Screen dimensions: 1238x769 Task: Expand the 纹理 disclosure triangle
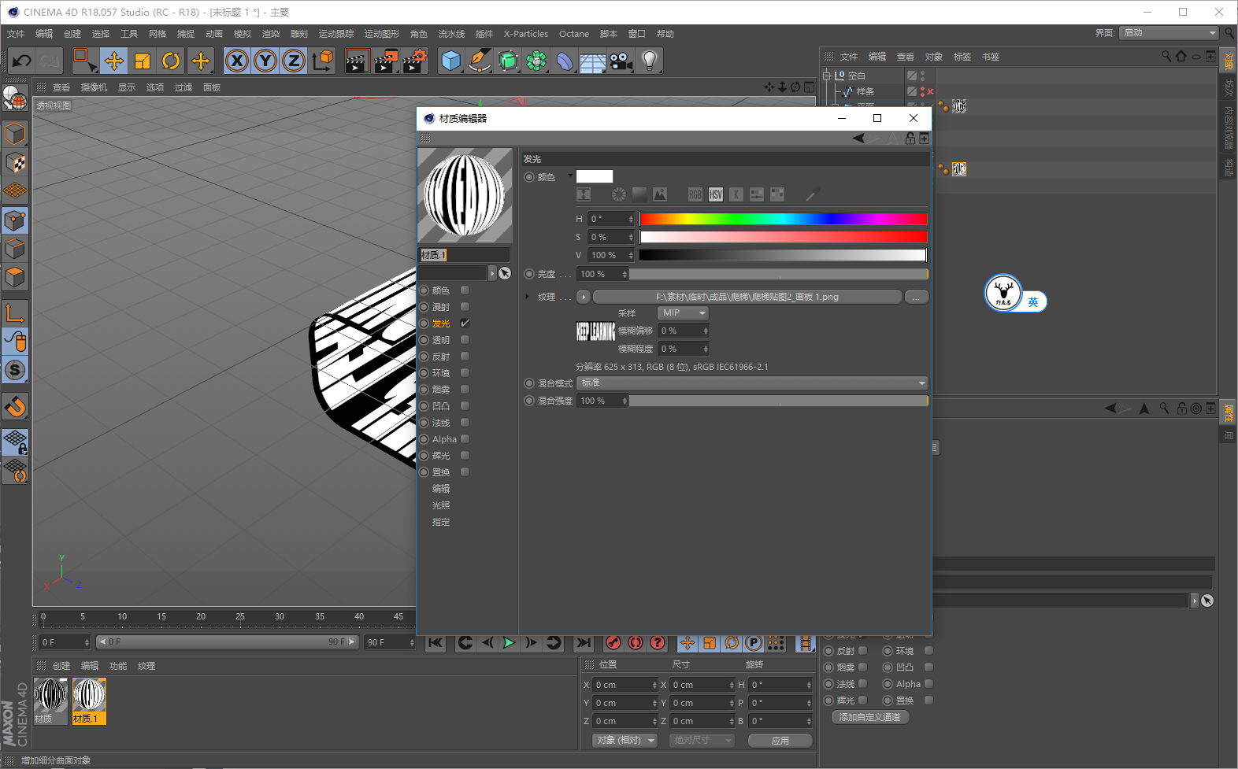click(x=528, y=297)
